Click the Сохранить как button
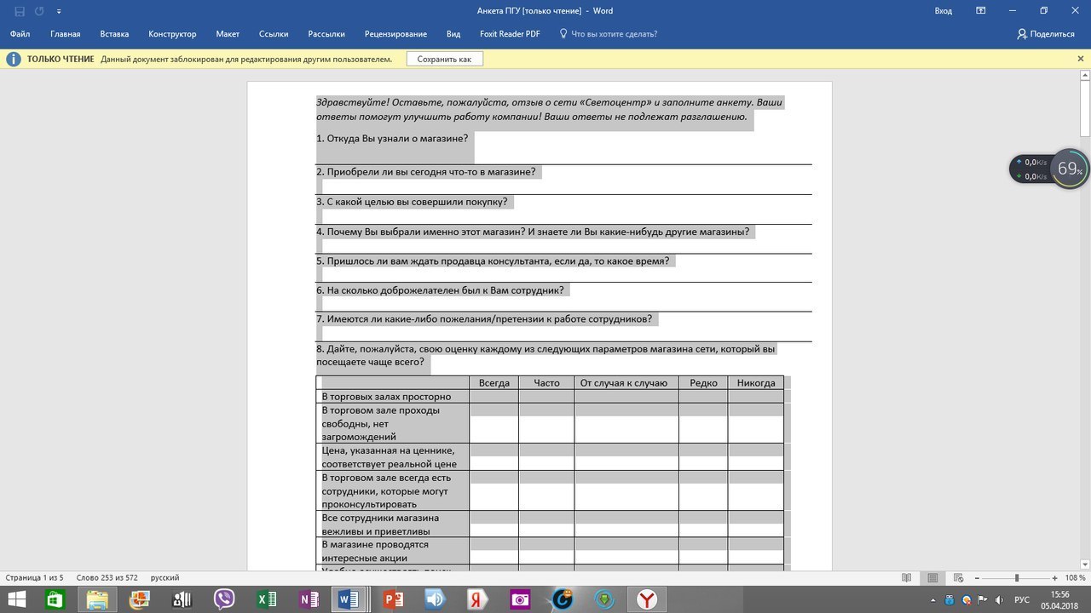Screen dimensions: 1091x613 (x=444, y=59)
